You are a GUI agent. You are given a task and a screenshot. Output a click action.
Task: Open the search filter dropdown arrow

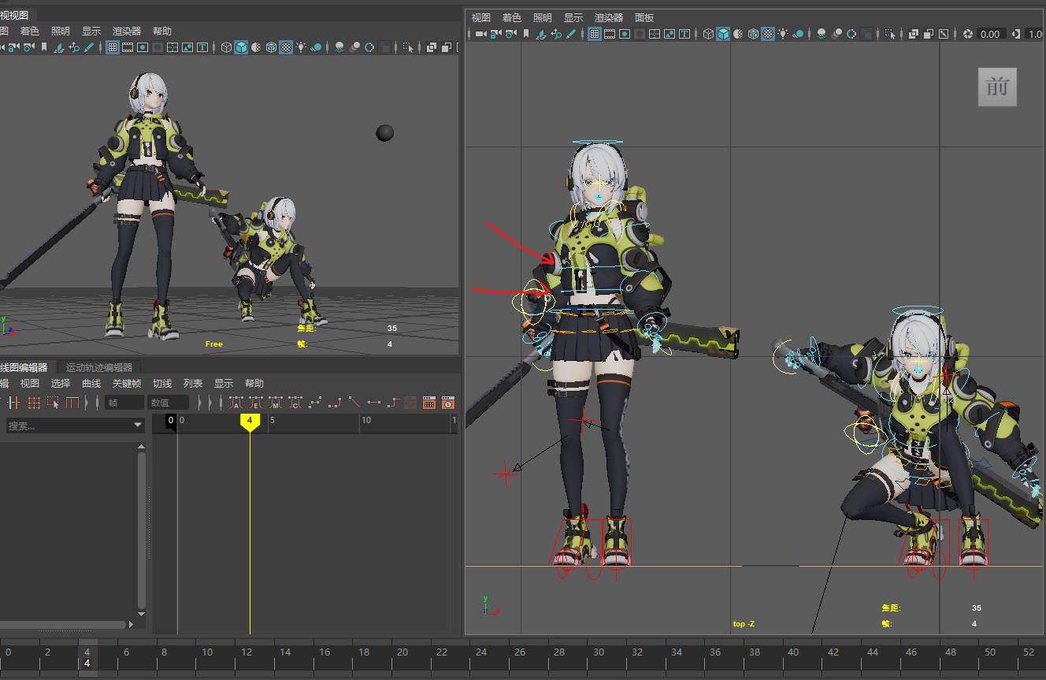[x=138, y=425]
